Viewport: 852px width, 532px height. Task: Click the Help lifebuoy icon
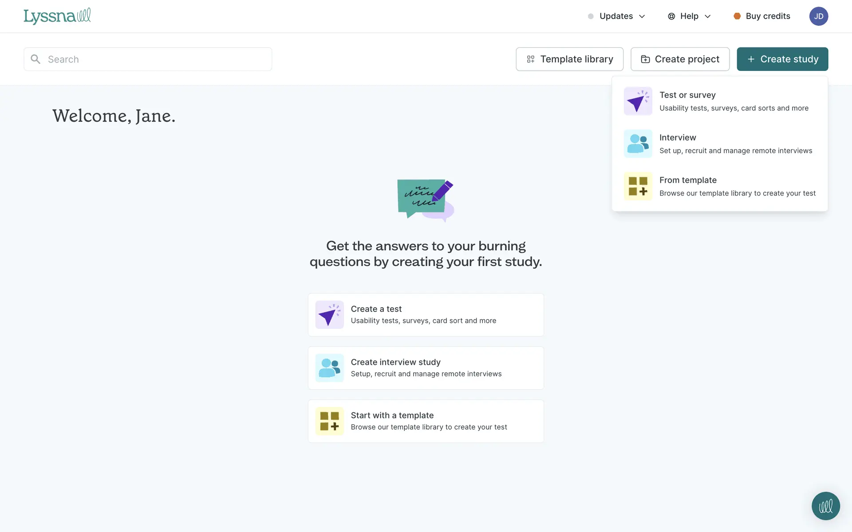click(671, 16)
